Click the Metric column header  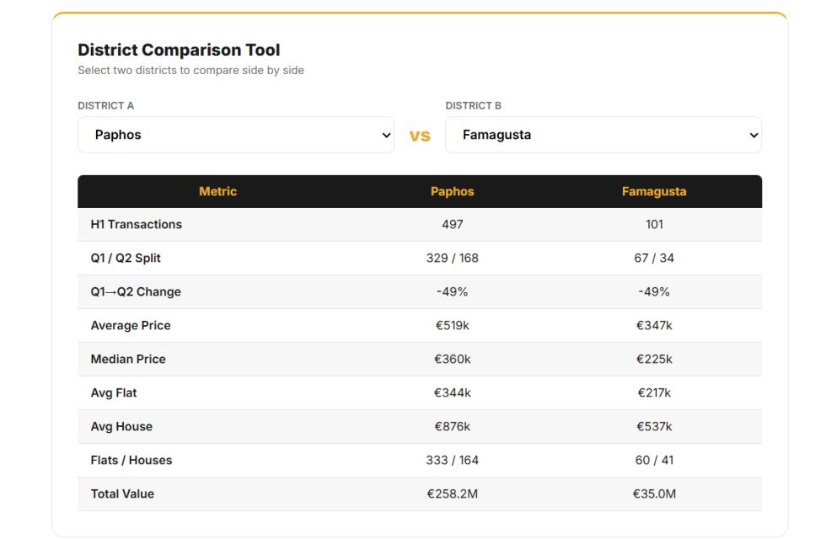click(x=217, y=192)
